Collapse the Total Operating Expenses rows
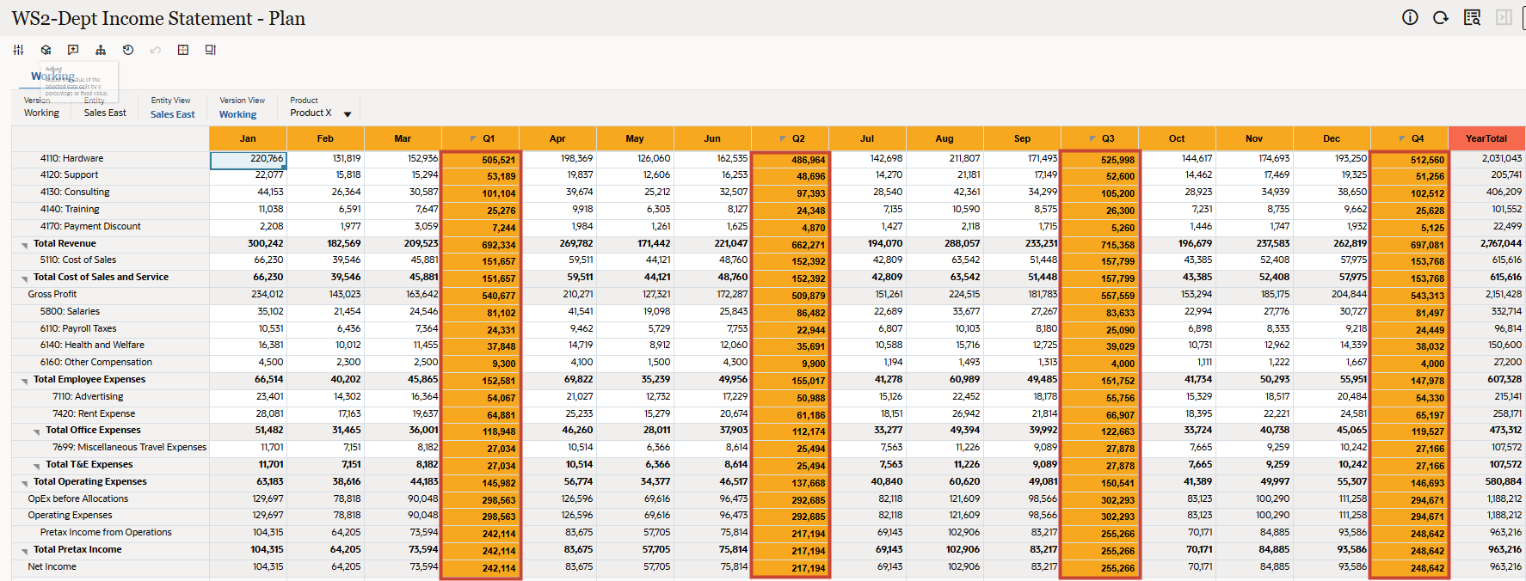 click(x=25, y=483)
